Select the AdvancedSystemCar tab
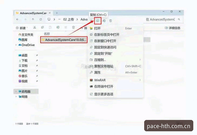Viewport: 197px width, 135px height. pyautogui.click(x=33, y=13)
